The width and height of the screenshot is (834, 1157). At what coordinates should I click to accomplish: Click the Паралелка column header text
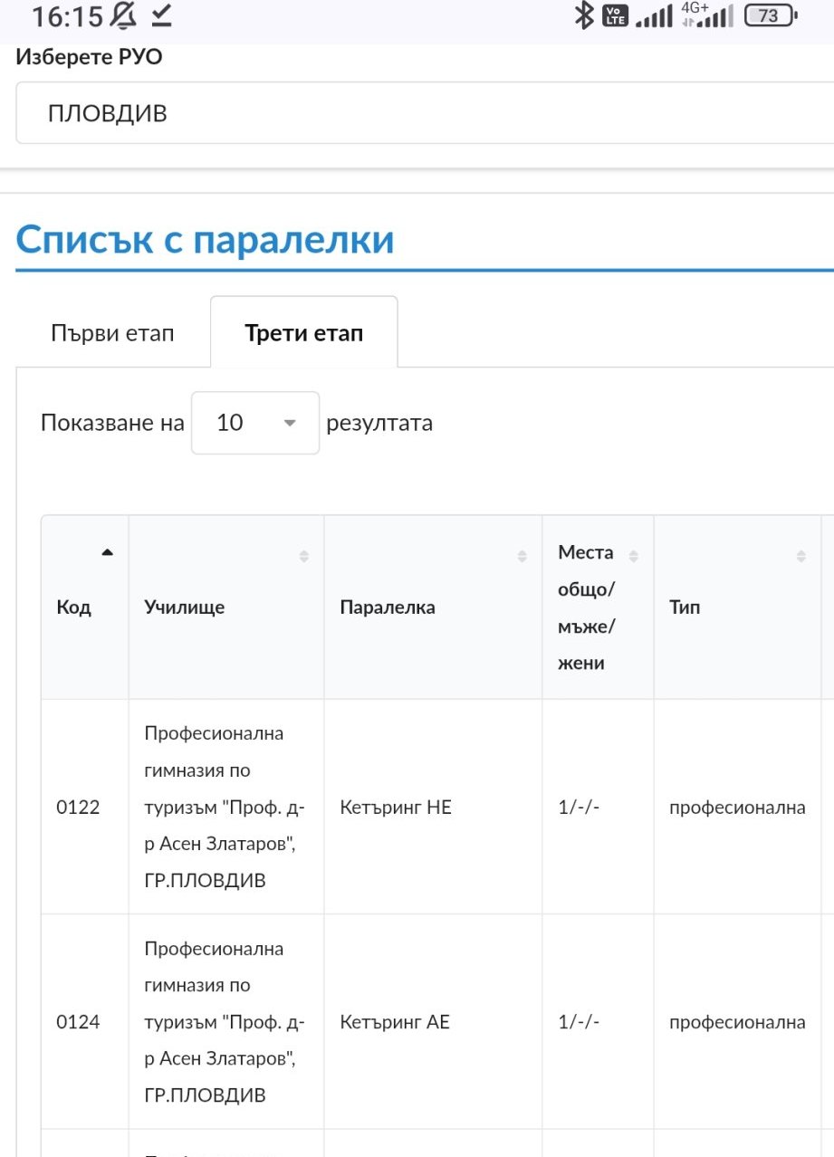click(388, 607)
